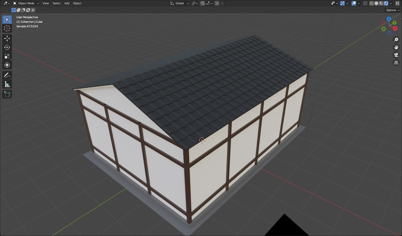Toggle show gizmos button
Image resolution: width=402 pixels, height=236 pixels.
click(342, 3)
